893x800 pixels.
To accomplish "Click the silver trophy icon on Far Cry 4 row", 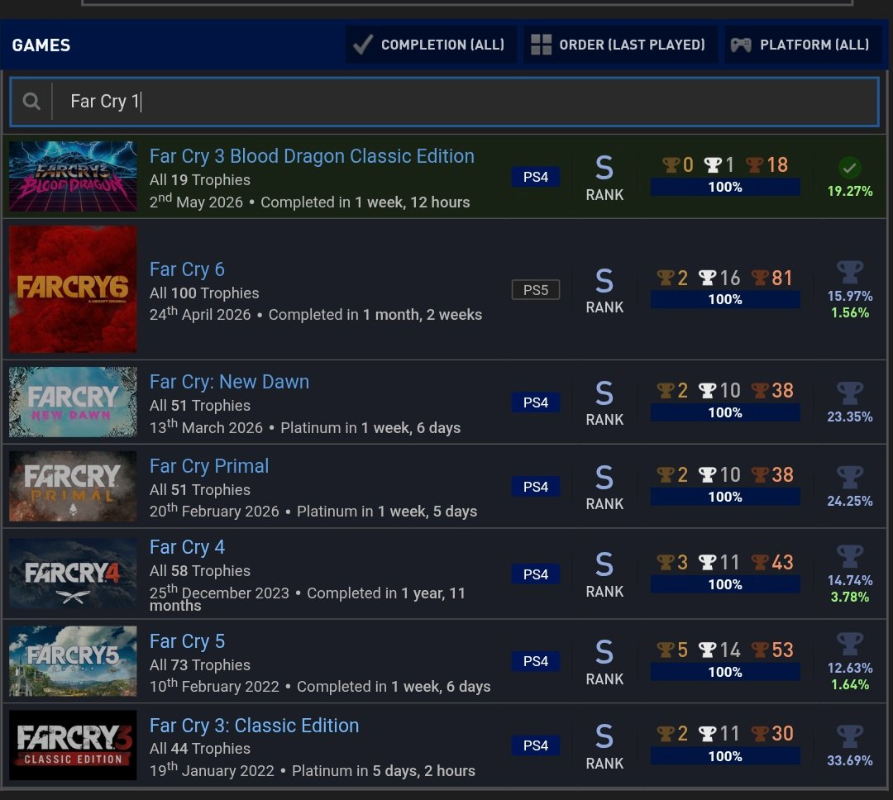I will [707, 563].
